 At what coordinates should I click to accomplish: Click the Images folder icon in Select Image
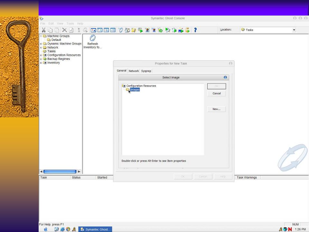pyautogui.click(x=128, y=90)
